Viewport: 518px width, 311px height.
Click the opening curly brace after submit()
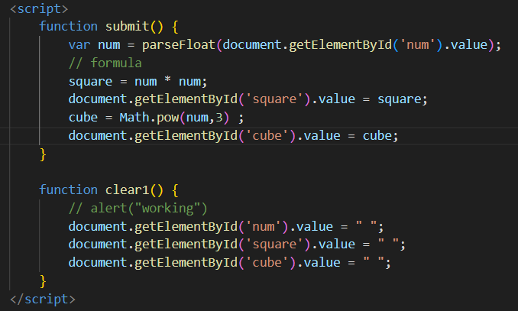pos(173,27)
